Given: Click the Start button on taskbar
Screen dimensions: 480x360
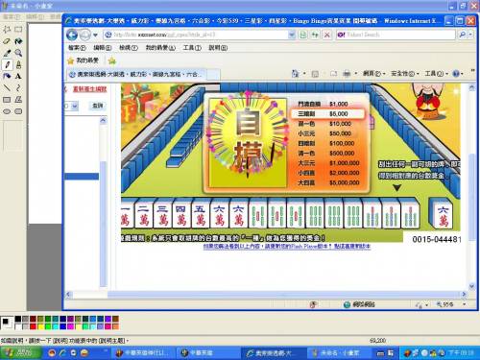Looking at the screenshot, I should click(21, 353).
